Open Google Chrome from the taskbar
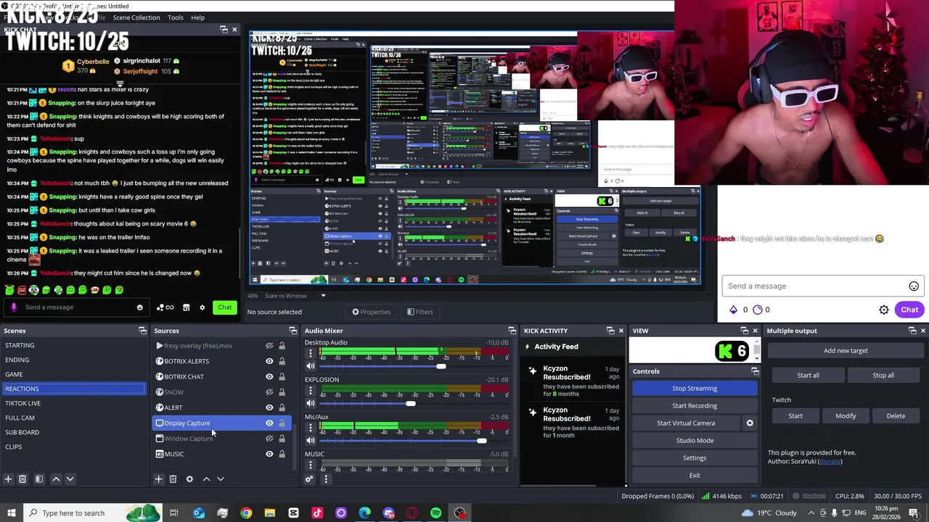This screenshot has width=929, height=522. point(246,513)
